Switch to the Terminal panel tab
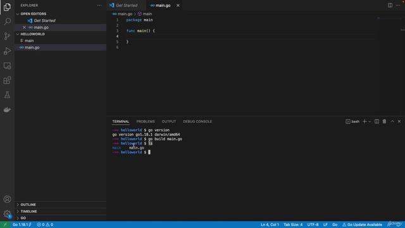The height and width of the screenshot is (228, 405). (x=121, y=122)
